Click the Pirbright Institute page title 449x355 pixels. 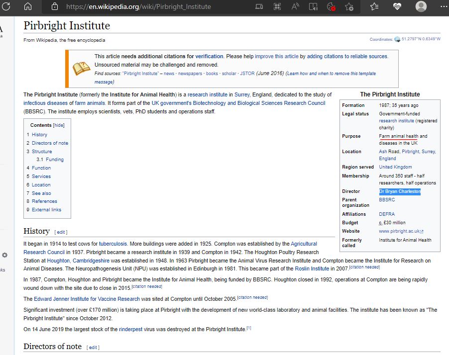click(67, 26)
